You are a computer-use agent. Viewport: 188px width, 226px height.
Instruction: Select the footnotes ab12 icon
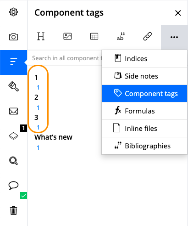121,36
